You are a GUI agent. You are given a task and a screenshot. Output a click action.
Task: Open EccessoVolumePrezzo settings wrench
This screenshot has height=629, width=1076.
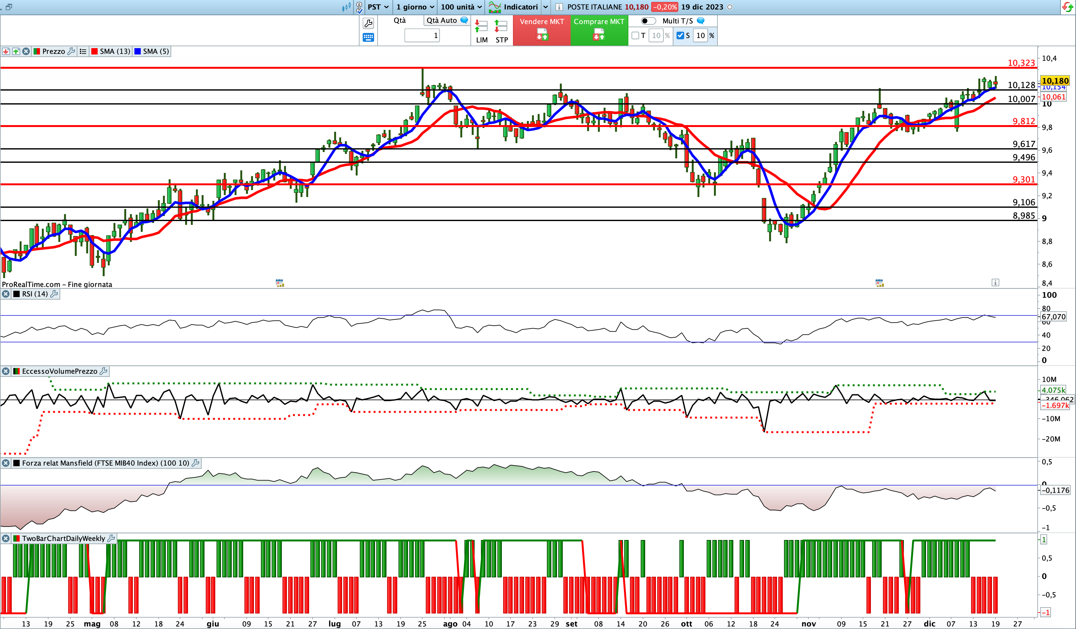tap(103, 371)
